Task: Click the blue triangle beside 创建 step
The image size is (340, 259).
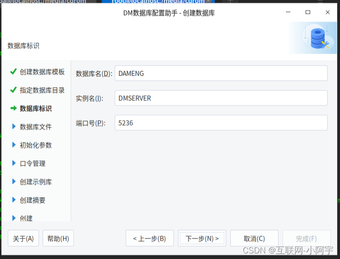Action: click(14, 218)
